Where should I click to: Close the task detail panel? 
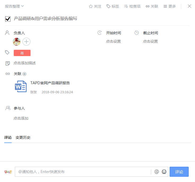tap(189, 6)
